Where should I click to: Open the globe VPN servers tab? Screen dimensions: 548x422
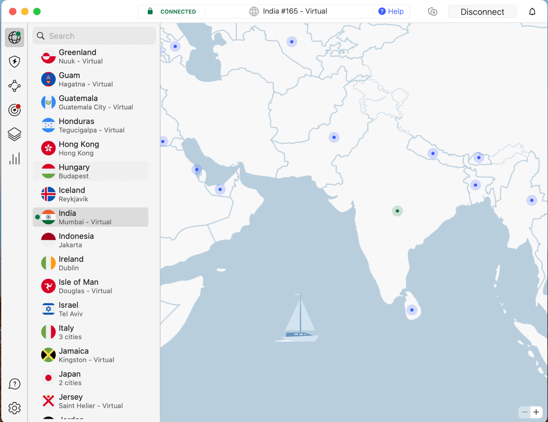point(14,37)
